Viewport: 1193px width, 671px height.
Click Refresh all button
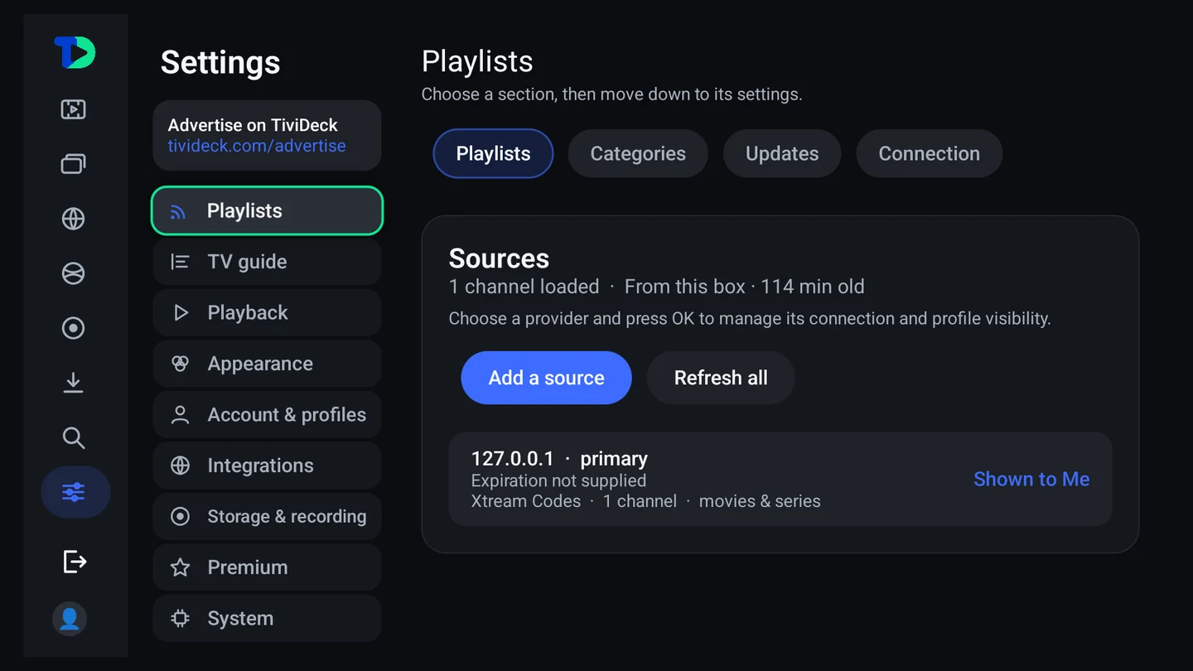(x=721, y=378)
